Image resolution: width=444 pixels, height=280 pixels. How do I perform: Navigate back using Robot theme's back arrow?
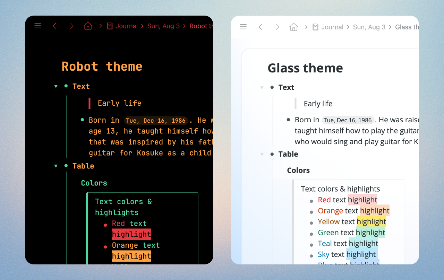54,26
